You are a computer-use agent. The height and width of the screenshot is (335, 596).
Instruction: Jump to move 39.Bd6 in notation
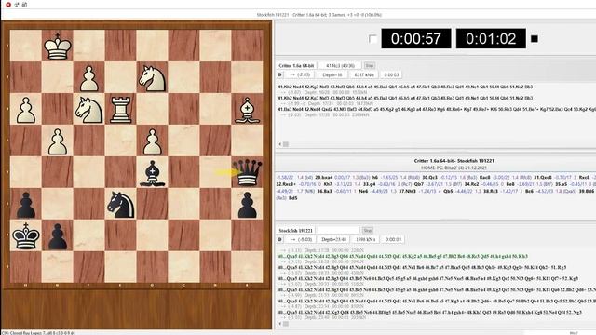587,191
